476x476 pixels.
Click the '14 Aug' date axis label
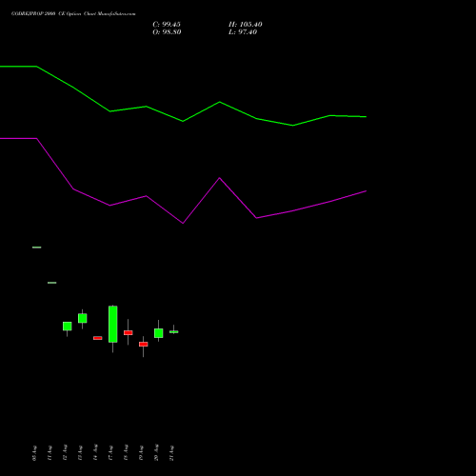[x=95, y=453]
